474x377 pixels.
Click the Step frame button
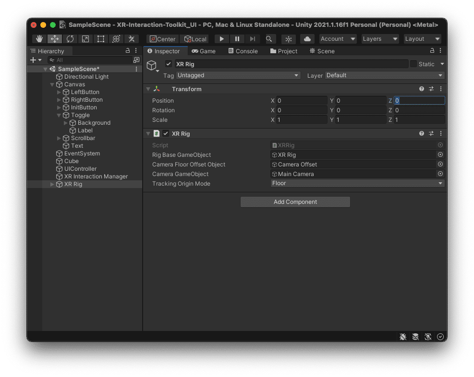coord(253,39)
